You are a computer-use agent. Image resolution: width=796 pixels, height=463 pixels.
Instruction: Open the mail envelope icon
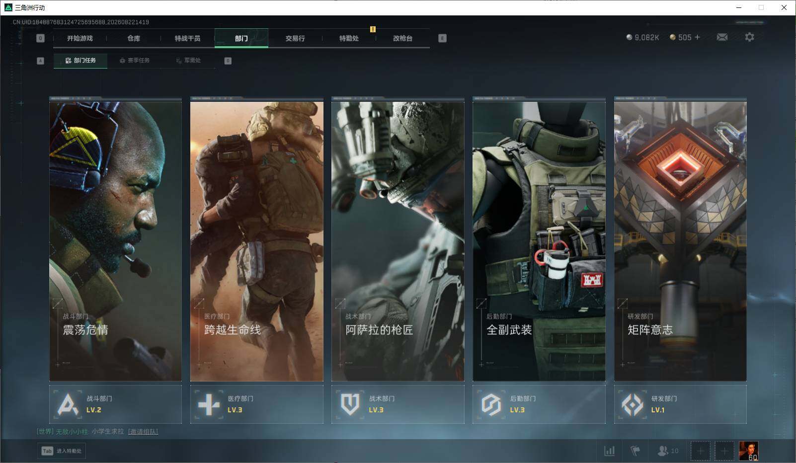722,37
